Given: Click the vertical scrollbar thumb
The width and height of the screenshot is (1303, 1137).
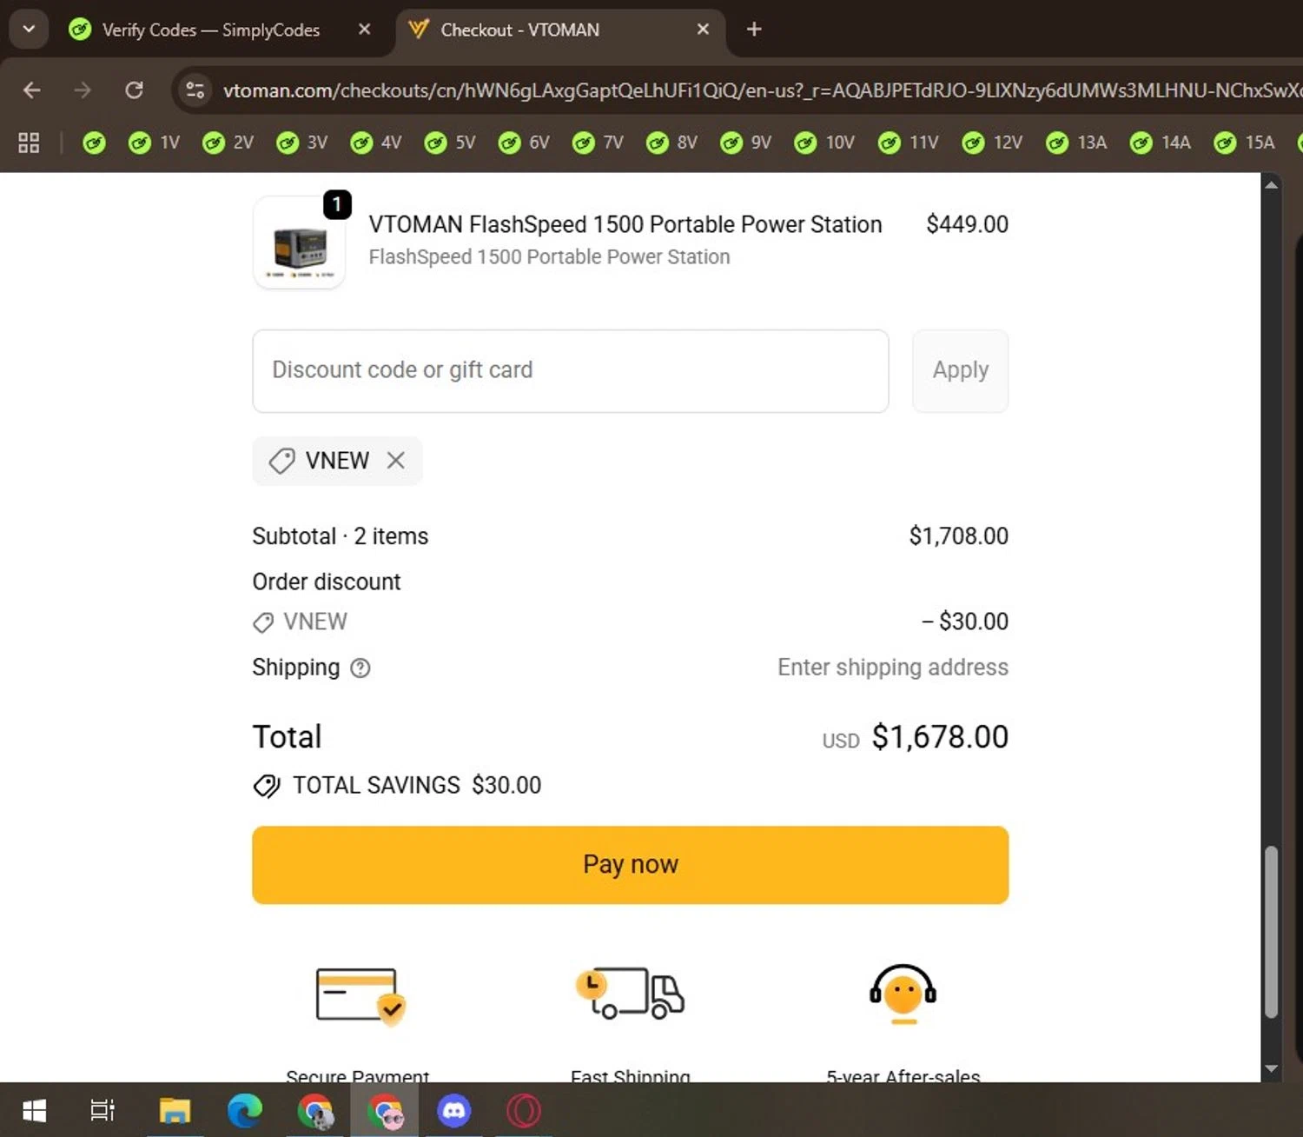Looking at the screenshot, I should coord(1271,932).
